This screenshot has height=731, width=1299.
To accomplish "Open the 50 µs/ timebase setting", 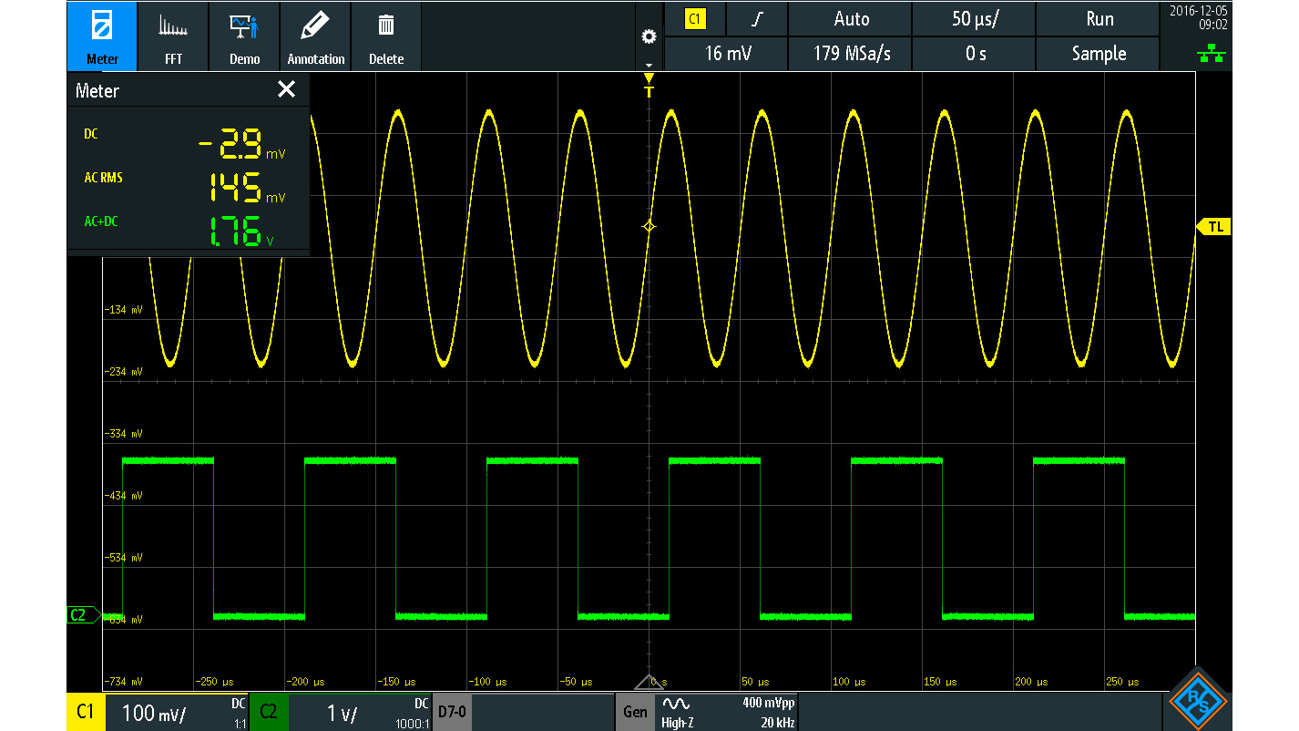I will [975, 19].
